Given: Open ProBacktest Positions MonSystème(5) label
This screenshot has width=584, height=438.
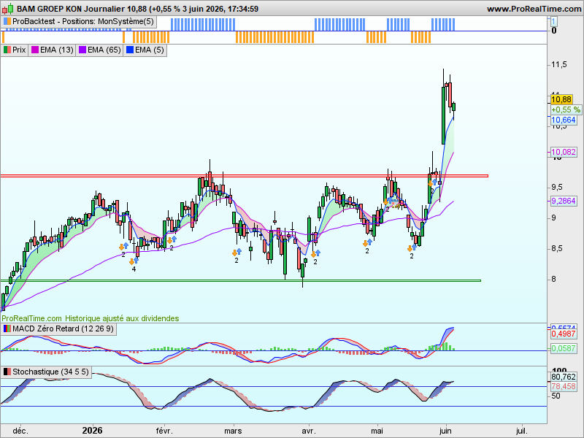Looking at the screenshot, I should click(83, 22).
